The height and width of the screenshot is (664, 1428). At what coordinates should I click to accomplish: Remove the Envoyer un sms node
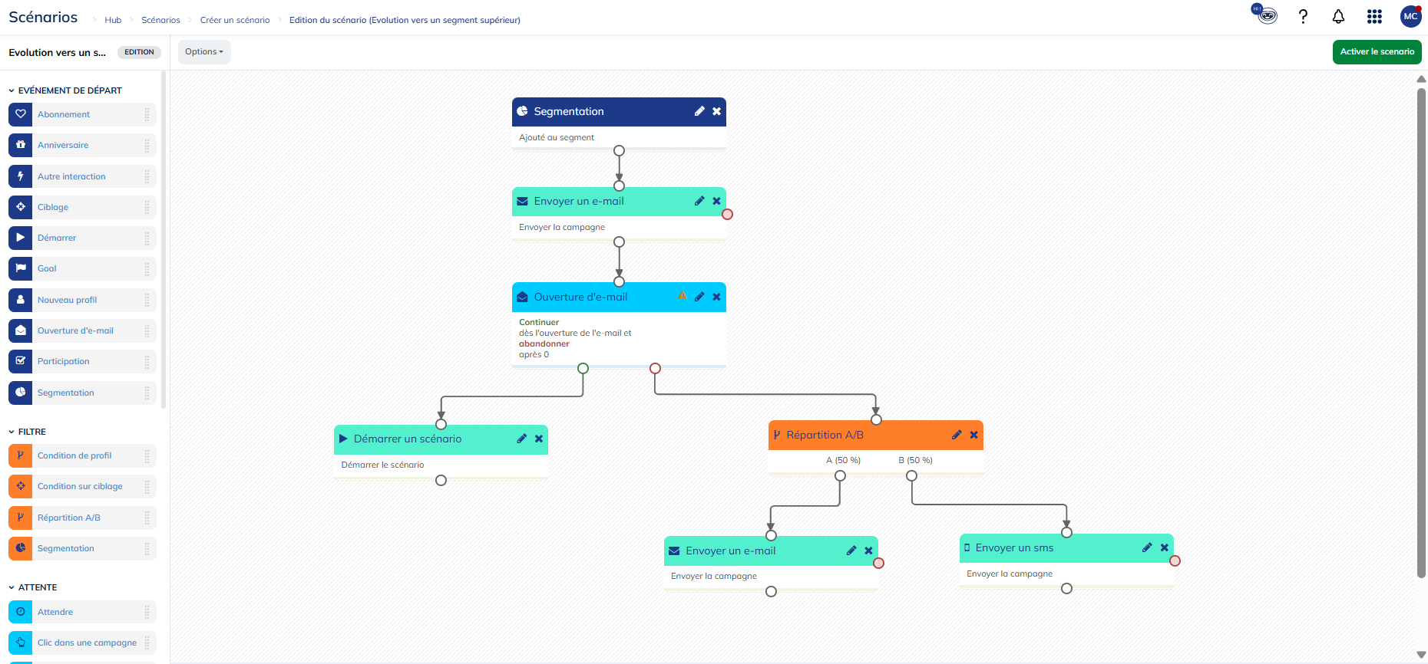(x=1164, y=547)
